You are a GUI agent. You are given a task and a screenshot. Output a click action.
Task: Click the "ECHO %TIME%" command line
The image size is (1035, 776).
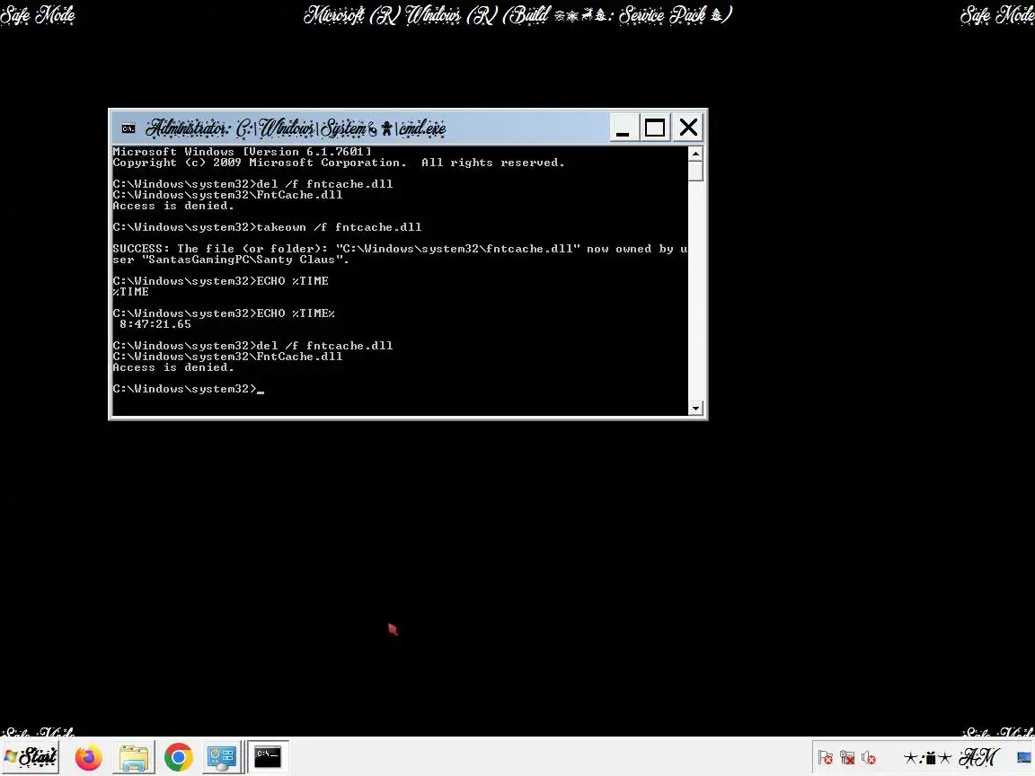click(224, 313)
